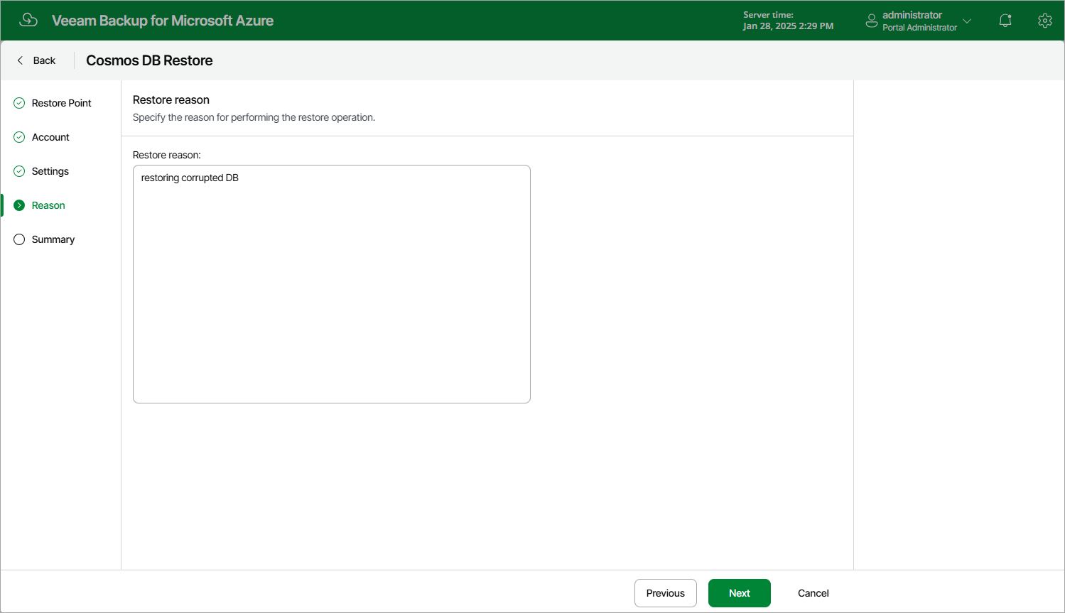Open the Settings wizard step

(x=50, y=171)
